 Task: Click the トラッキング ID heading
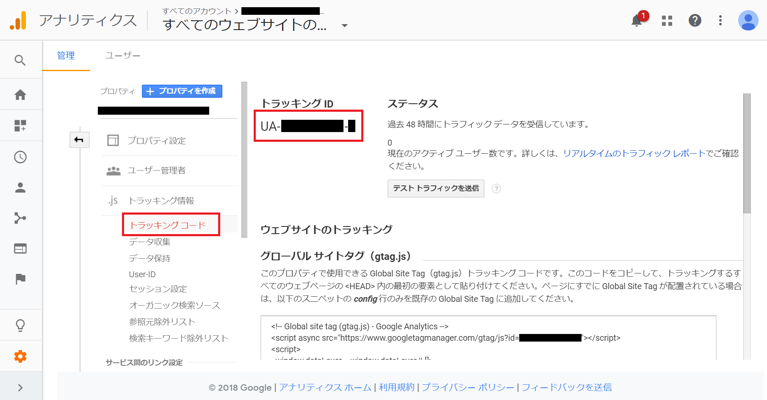[x=297, y=104]
